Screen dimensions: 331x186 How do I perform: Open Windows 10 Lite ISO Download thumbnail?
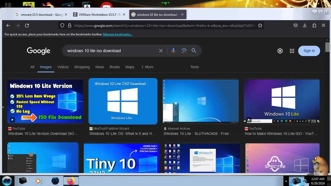[123, 101]
